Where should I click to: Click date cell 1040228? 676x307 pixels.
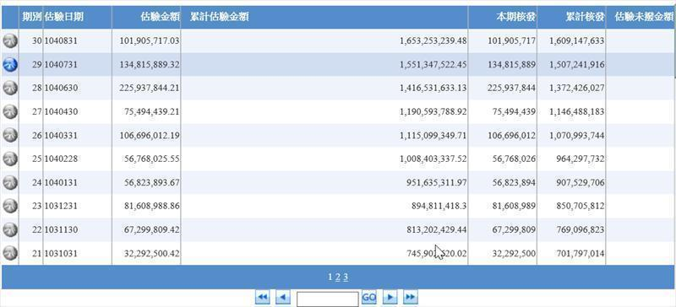click(61, 159)
